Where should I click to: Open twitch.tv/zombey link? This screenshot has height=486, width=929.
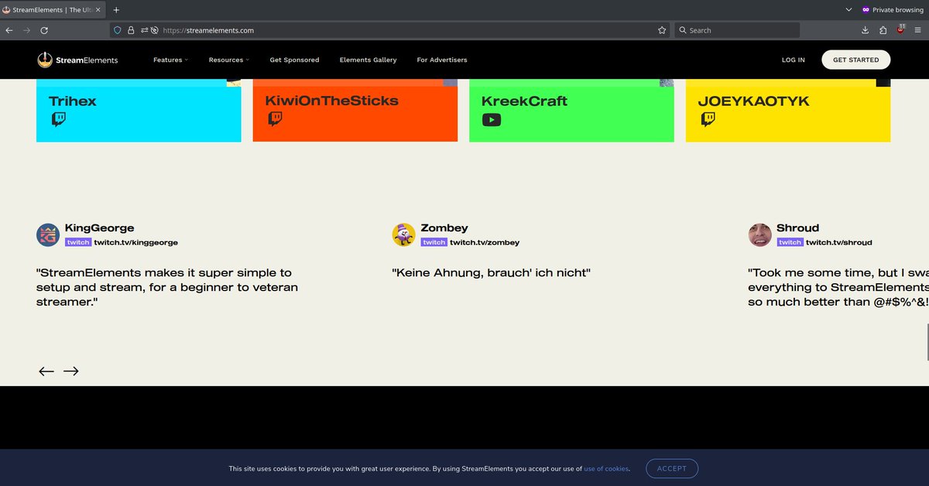(485, 242)
